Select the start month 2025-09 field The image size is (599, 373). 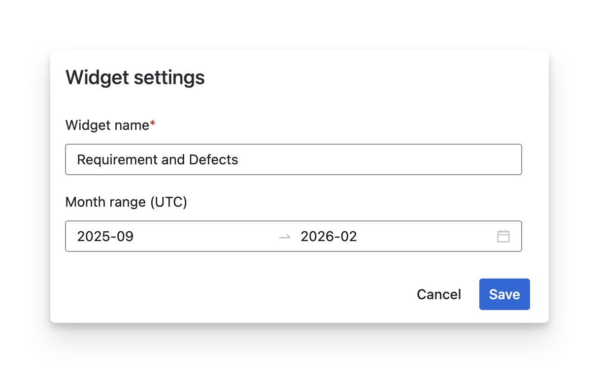pos(105,237)
